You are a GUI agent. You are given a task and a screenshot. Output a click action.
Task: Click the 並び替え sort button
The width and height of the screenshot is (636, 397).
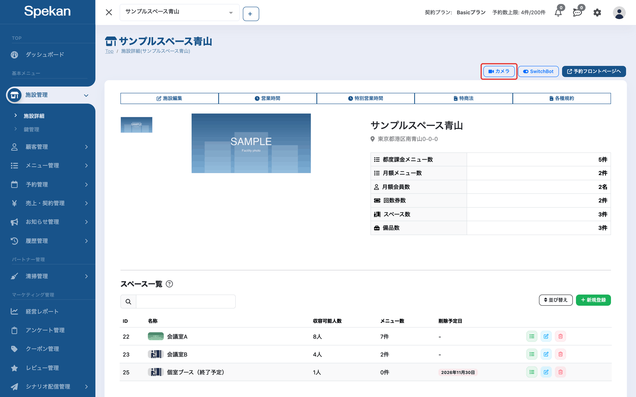coord(556,300)
